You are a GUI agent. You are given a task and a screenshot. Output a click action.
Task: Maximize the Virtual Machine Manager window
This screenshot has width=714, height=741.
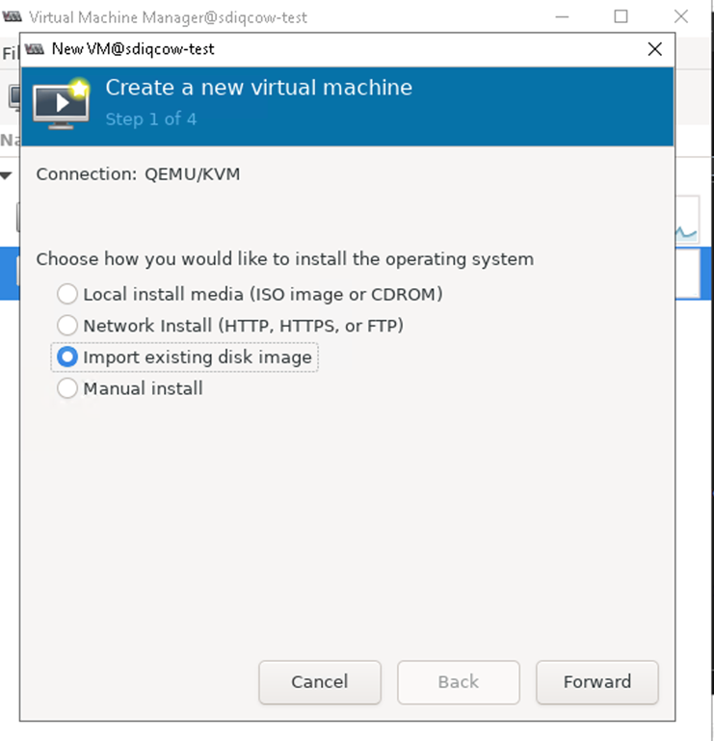(x=621, y=16)
